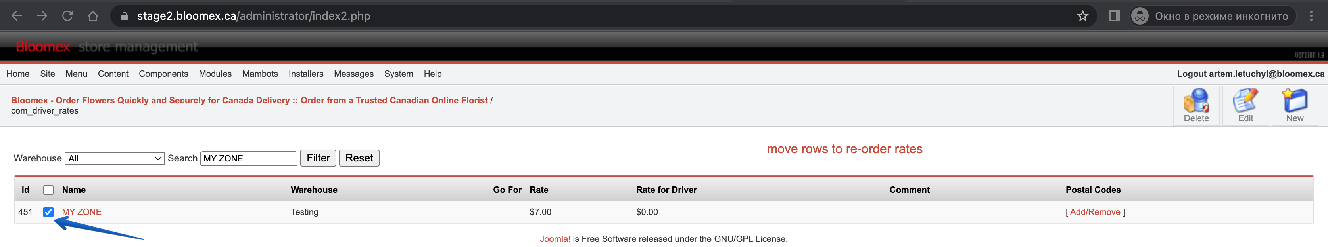The height and width of the screenshot is (247, 1328).
Task: Click the Reset button
Action: coord(359,158)
